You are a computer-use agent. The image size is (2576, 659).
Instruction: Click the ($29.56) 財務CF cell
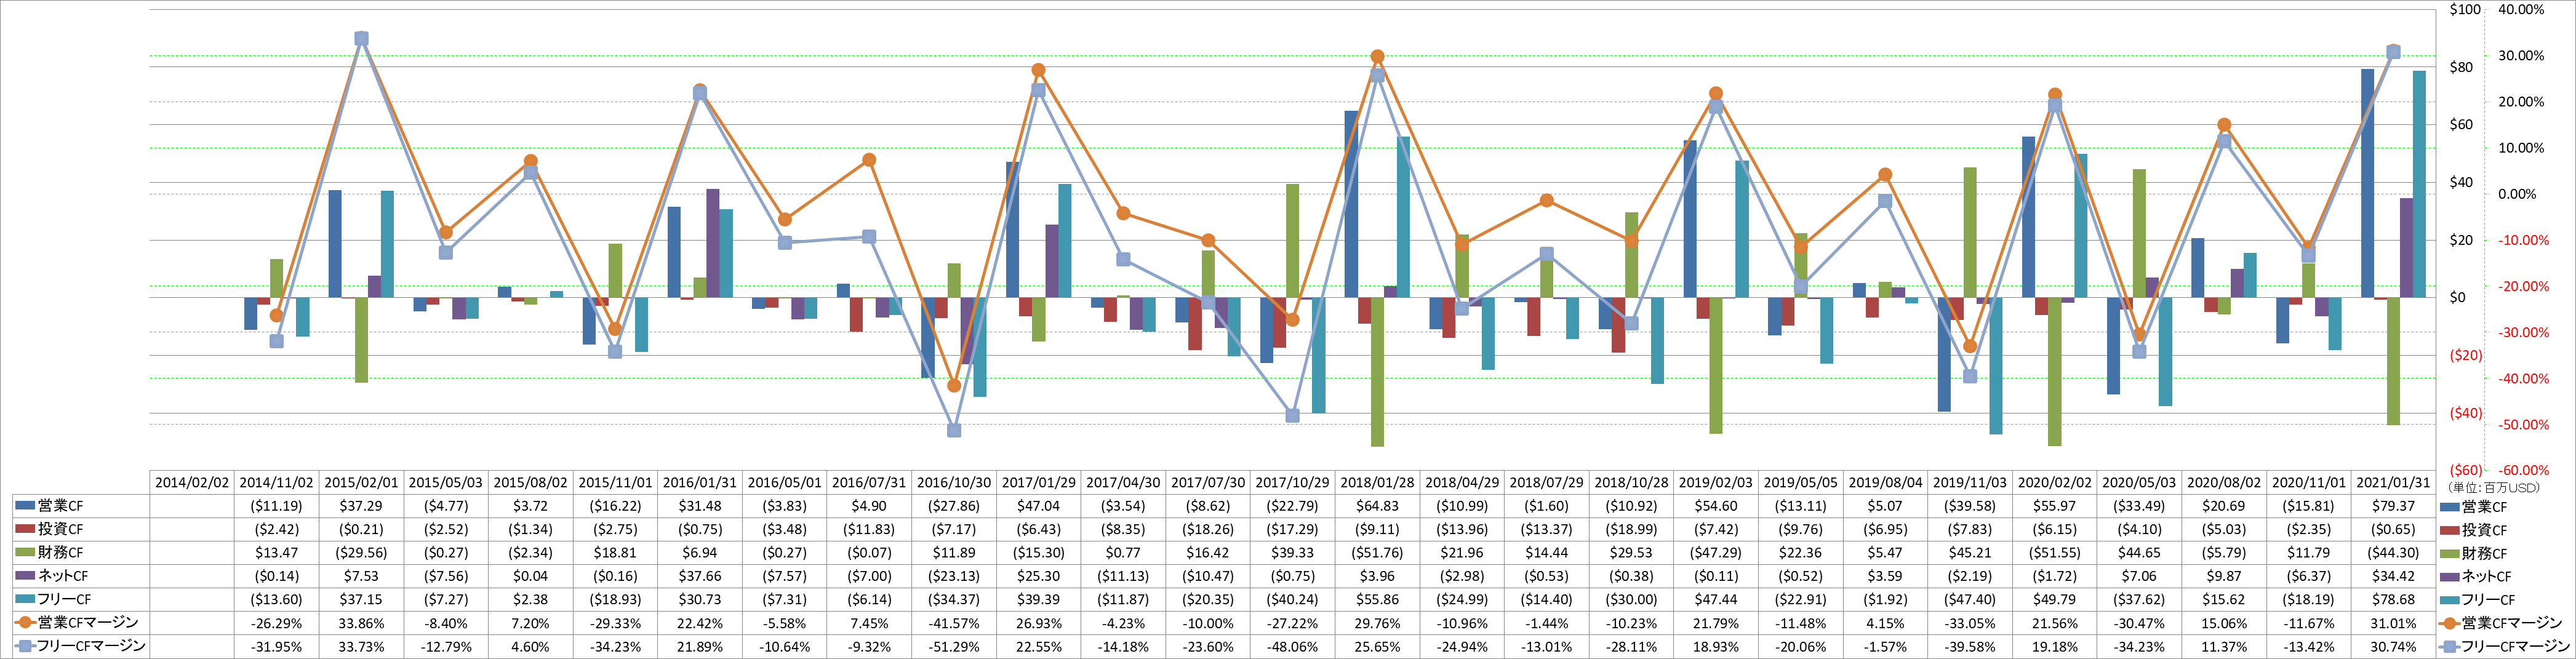[x=361, y=552]
